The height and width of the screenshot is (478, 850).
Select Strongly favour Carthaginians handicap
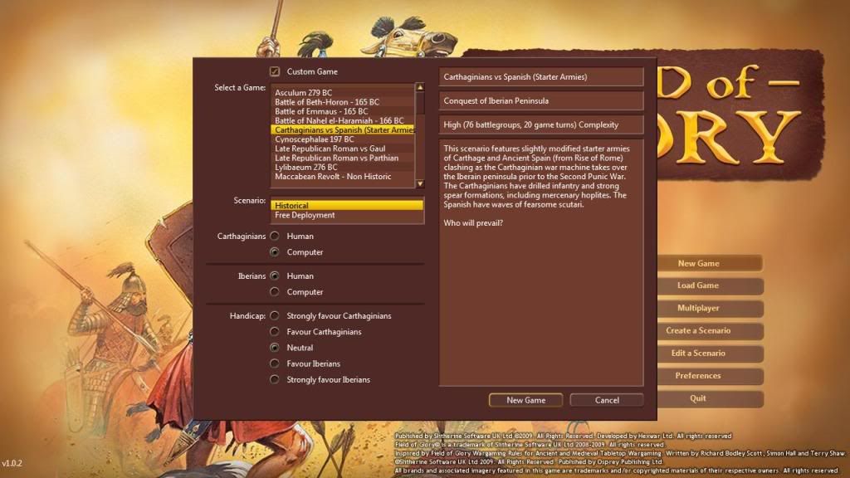(275, 315)
